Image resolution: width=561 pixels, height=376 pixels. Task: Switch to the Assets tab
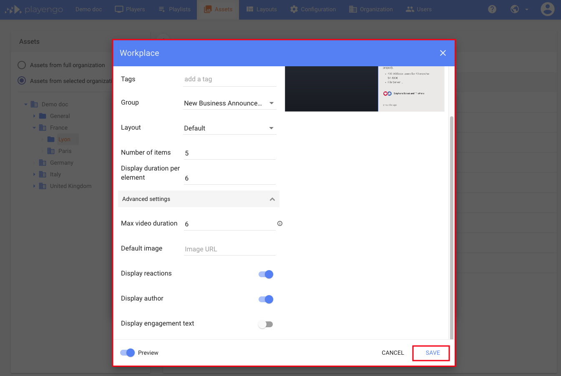pyautogui.click(x=218, y=9)
